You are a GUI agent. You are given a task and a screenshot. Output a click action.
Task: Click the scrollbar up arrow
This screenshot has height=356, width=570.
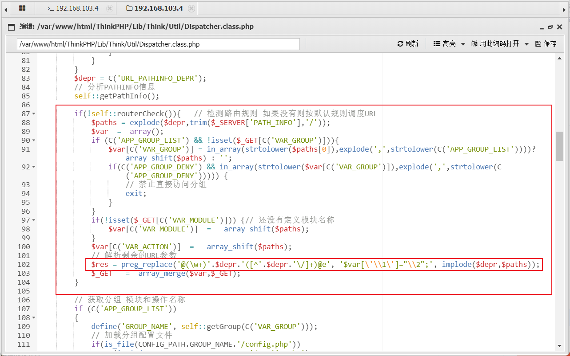coord(559,58)
